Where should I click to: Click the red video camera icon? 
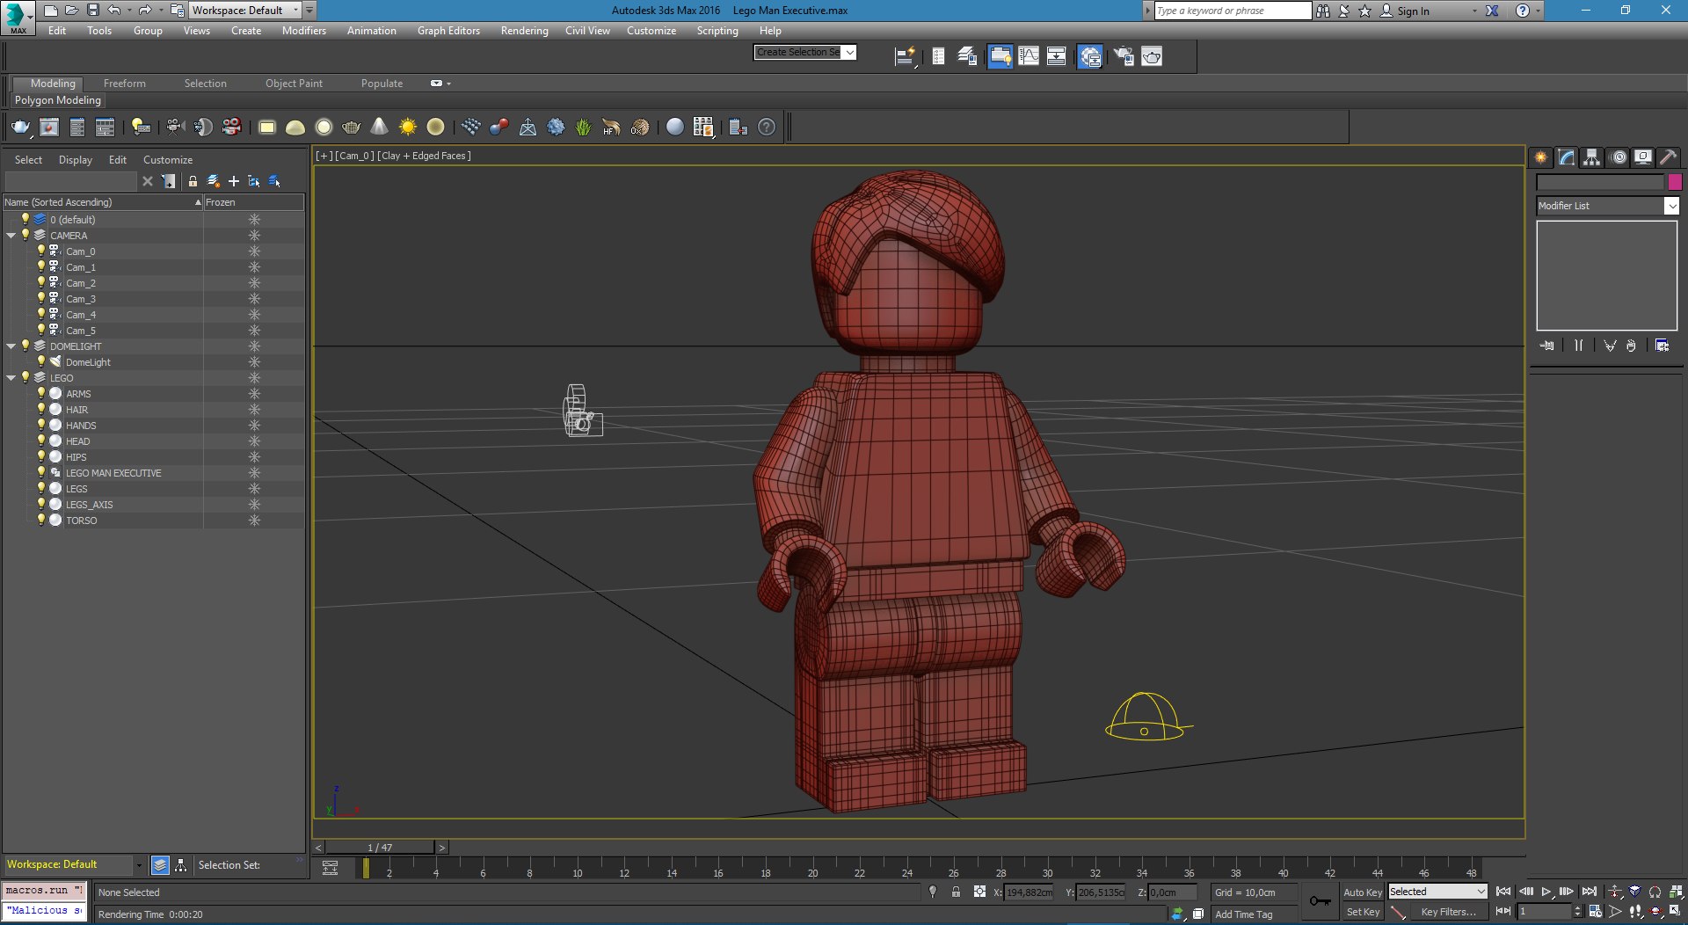pos(231,127)
